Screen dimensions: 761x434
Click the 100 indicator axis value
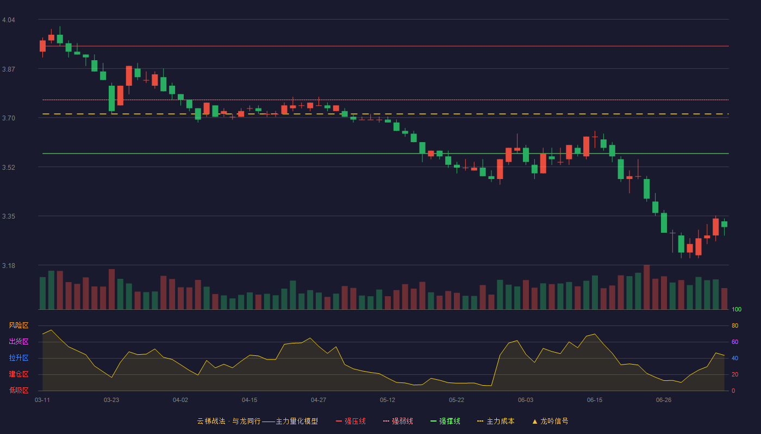click(737, 309)
